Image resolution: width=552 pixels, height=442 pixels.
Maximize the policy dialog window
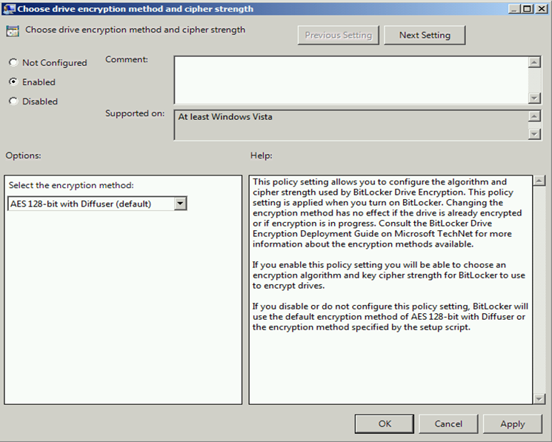(x=528, y=9)
